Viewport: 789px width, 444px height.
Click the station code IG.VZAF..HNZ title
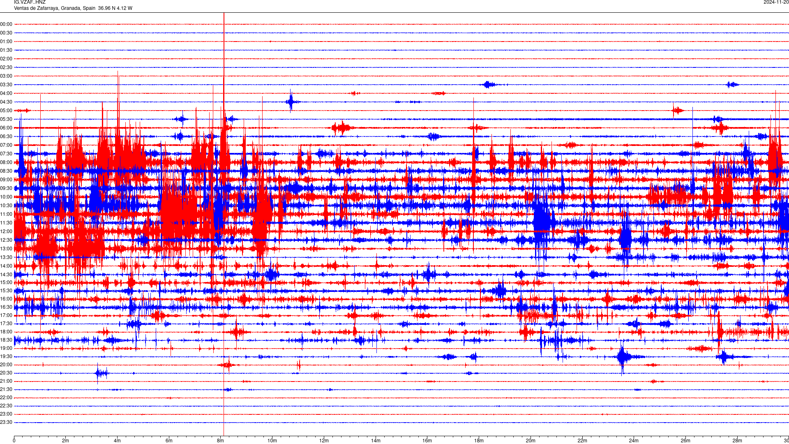point(30,2)
